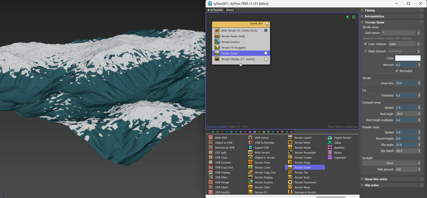Choose the Birth VDB operator icon

(x=211, y=138)
